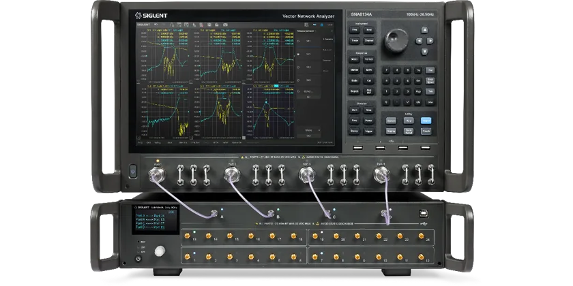Click port A connector on the switch matrix
Screen dimensions: 573x286
coord(214,212)
